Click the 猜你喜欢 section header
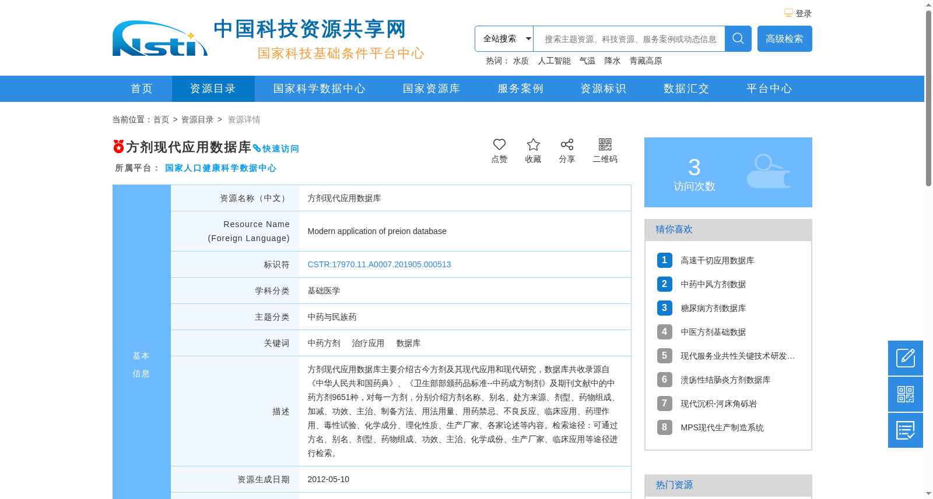The image size is (933, 499). pos(728,229)
